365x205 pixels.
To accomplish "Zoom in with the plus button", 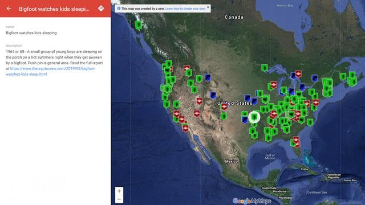I will [119, 191].
